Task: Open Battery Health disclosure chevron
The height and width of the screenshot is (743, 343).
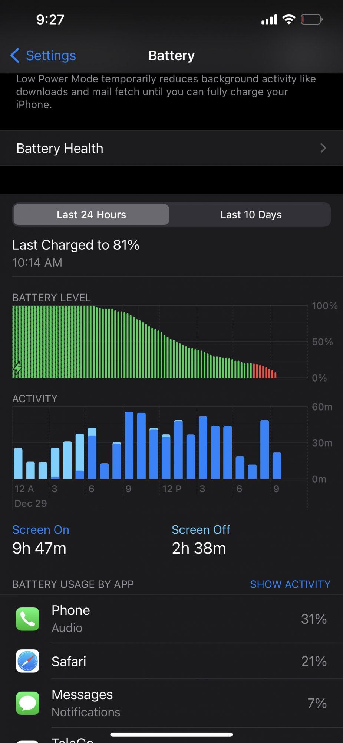Action: click(x=323, y=148)
